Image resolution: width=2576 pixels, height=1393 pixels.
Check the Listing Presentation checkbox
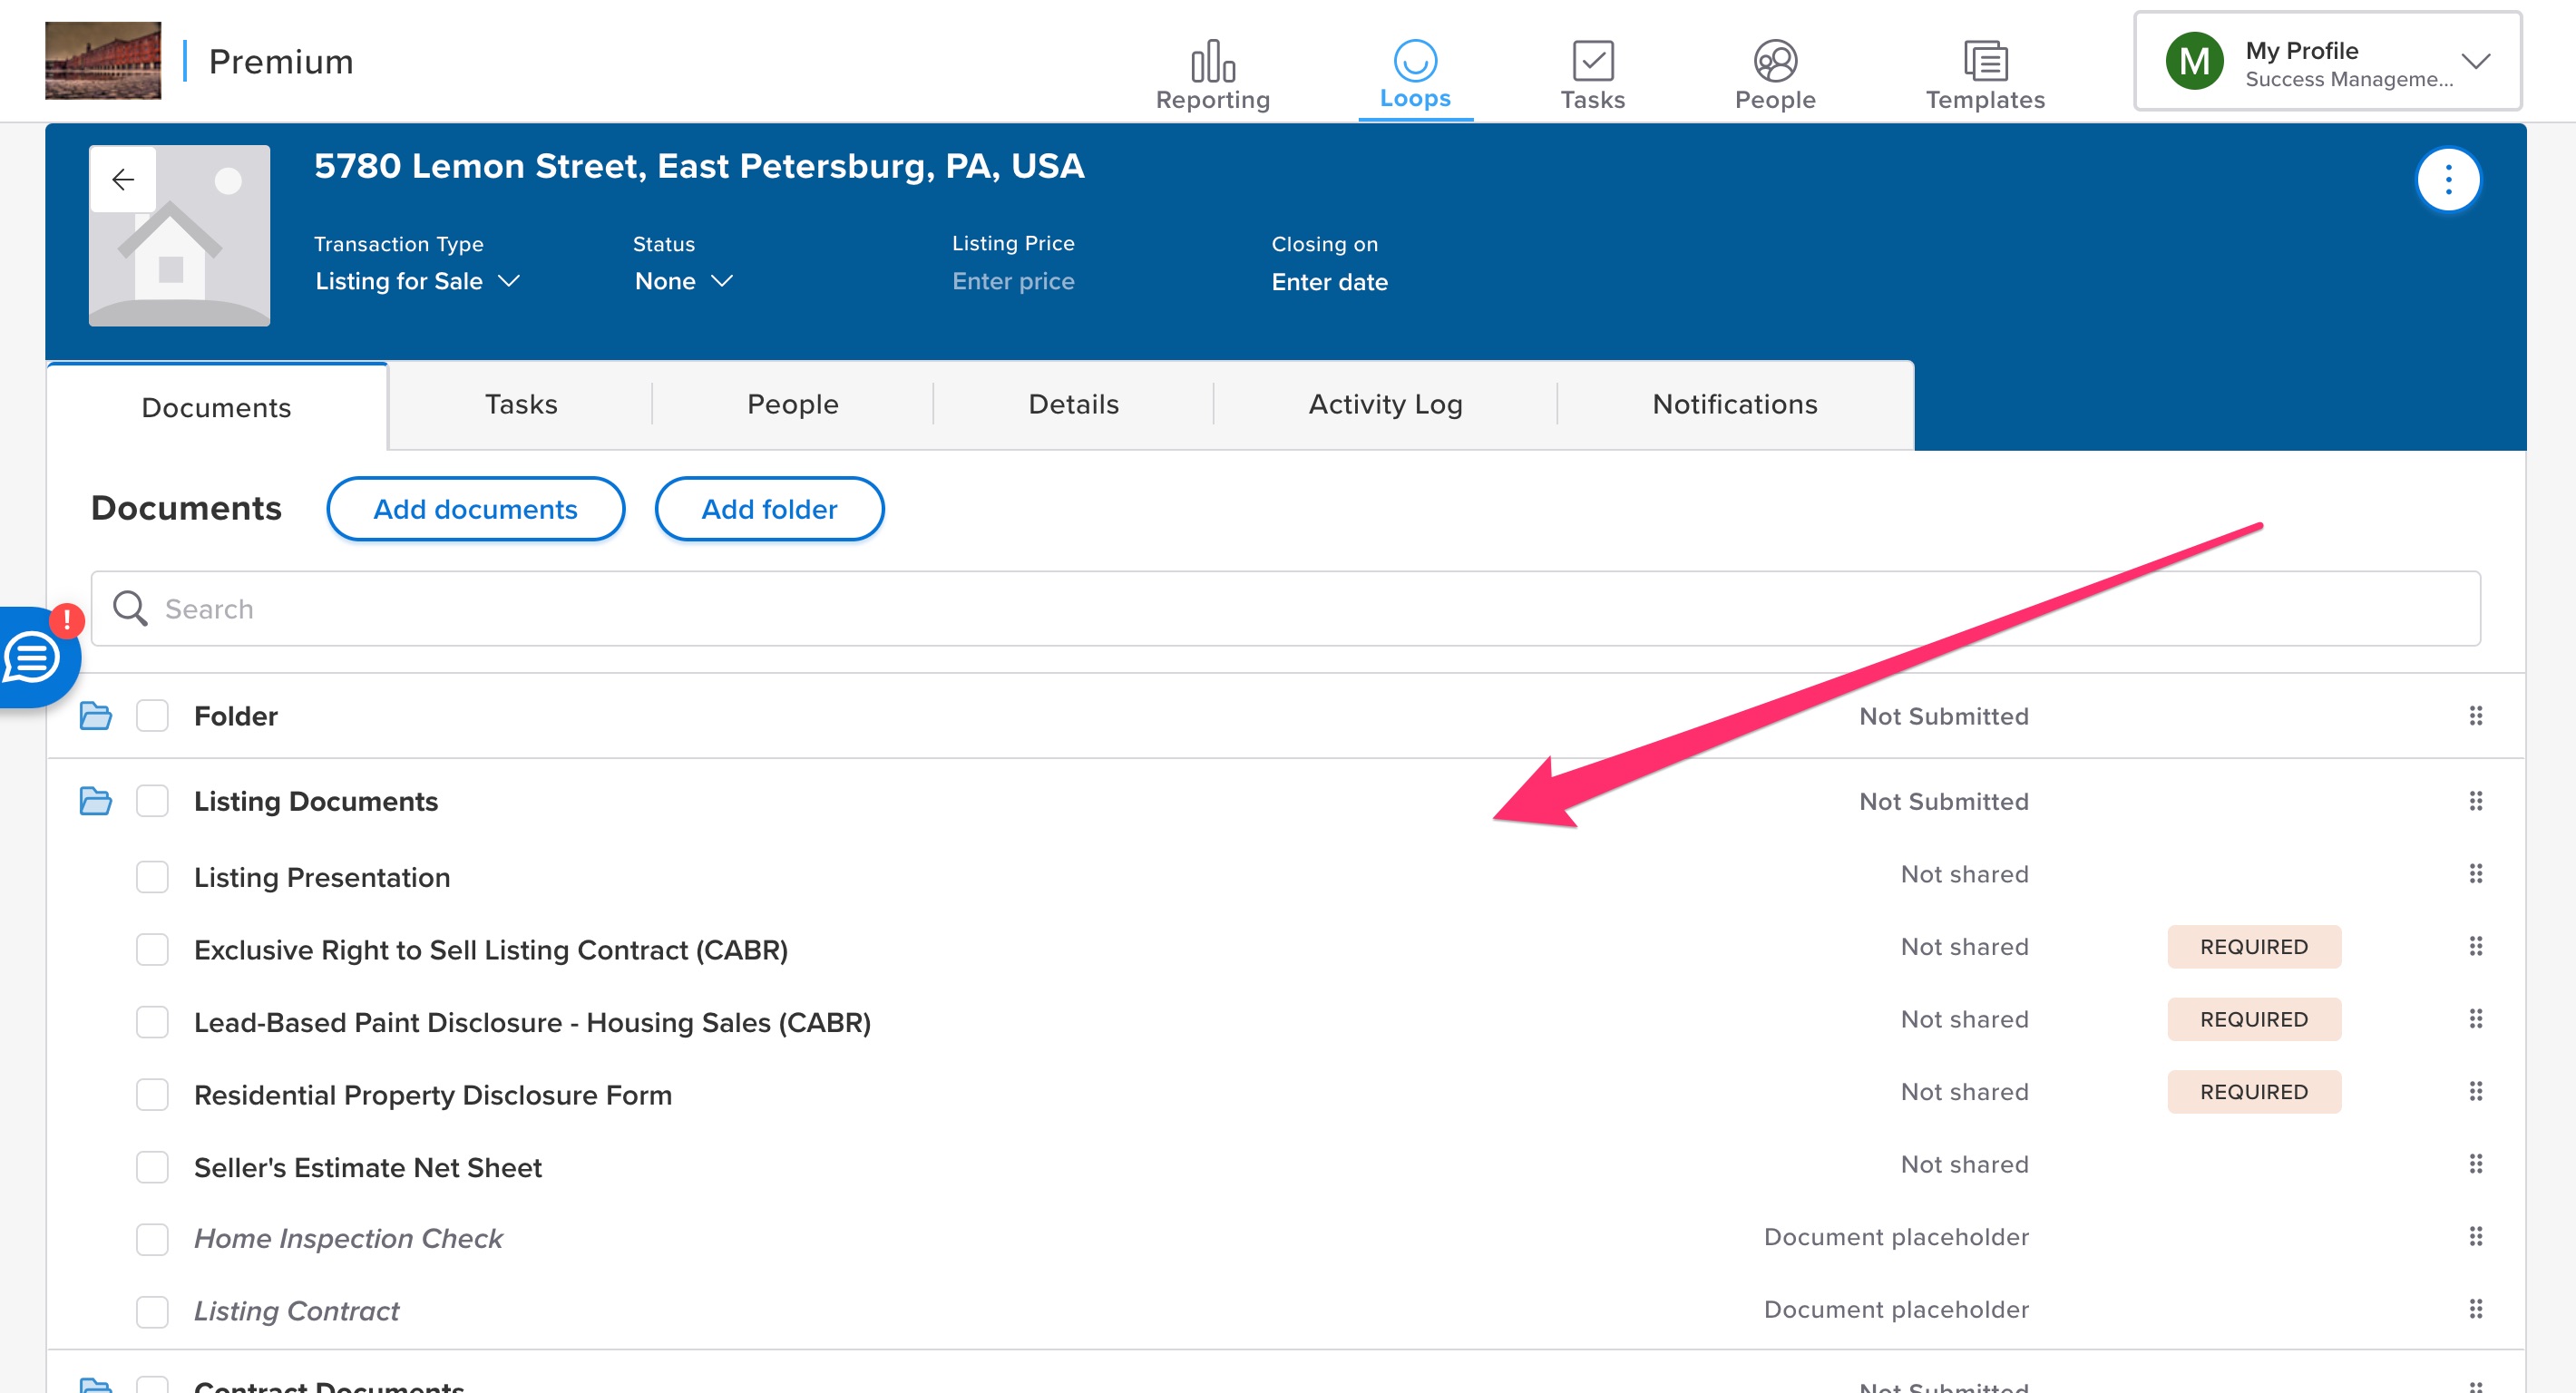coord(152,877)
